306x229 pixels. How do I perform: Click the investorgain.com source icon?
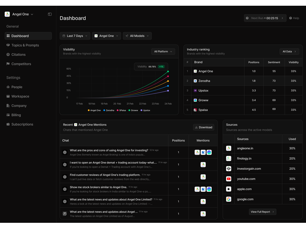pos(229,168)
